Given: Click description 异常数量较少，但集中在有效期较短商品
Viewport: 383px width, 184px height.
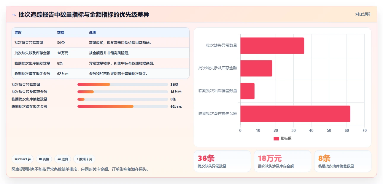Looking at the screenshot, I should tap(122, 63).
